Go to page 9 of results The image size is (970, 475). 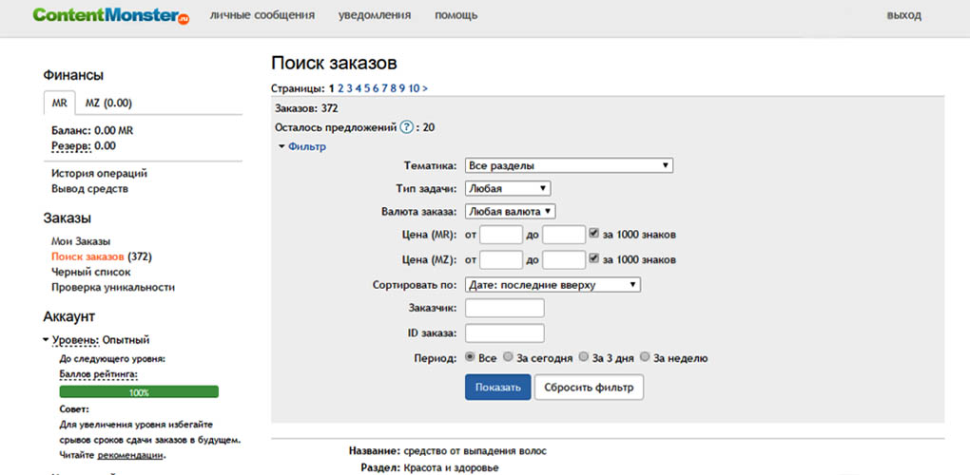(x=401, y=88)
